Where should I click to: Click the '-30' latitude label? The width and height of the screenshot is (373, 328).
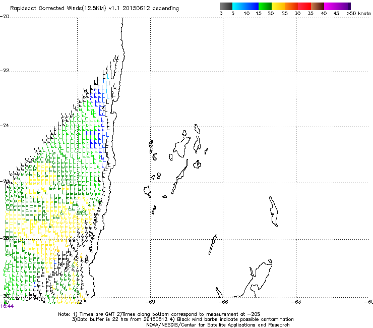5,296
